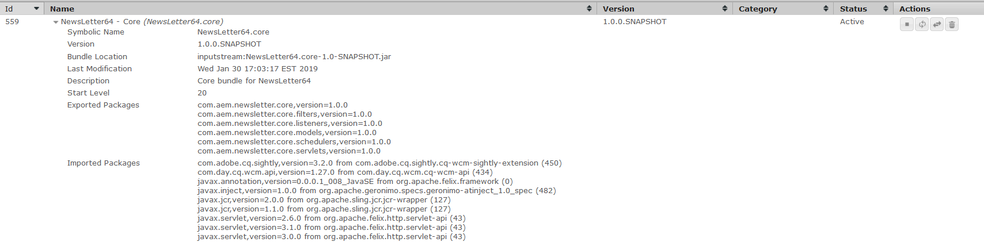Viewport: 984px width, 242px height.
Task: Click the Status column sort arrows
Action: [x=886, y=9]
